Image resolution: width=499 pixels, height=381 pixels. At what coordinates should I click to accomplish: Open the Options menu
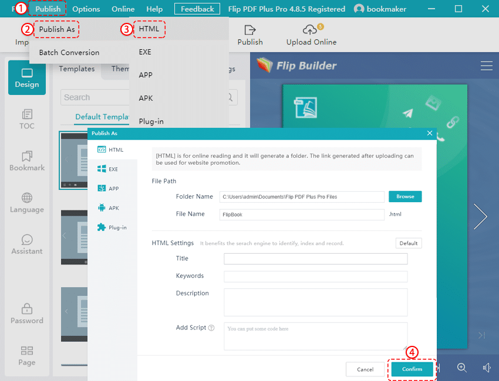tap(86, 9)
